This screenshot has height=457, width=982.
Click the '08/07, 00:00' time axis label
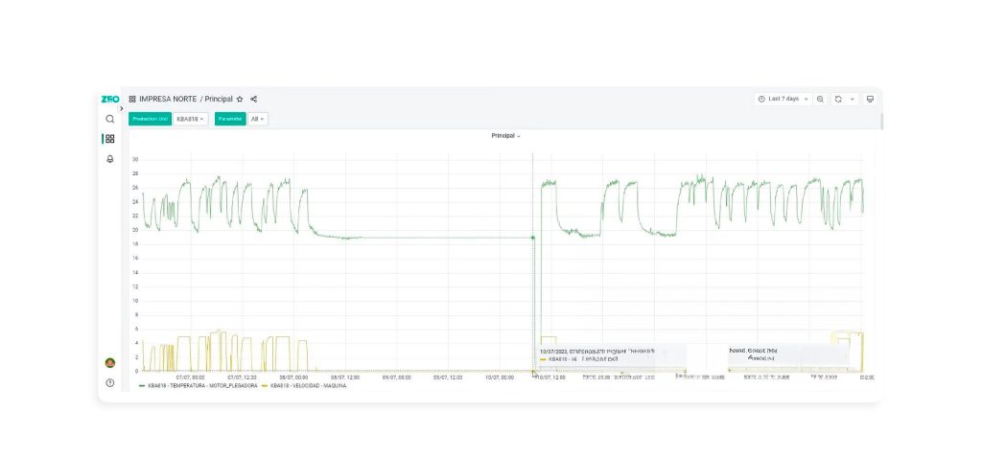pos(293,377)
